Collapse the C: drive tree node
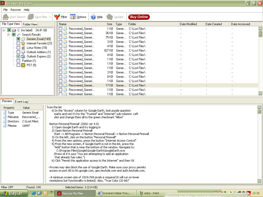This screenshot has width=263, height=197. pyautogui.click(x=4, y=30)
